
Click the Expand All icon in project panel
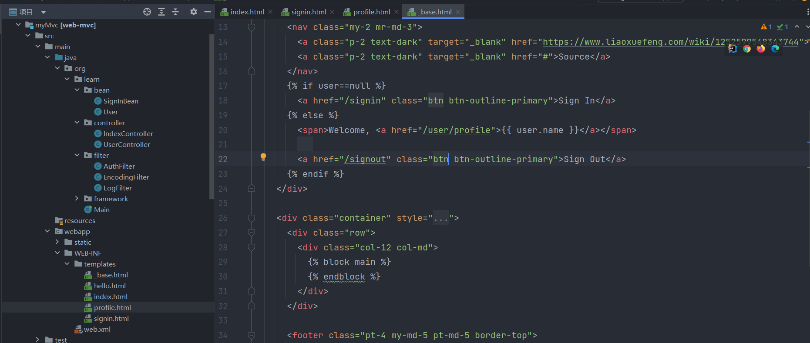point(161,12)
